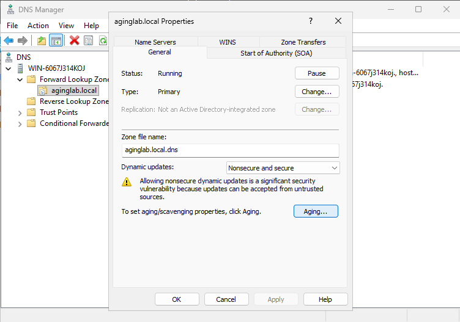460x322 pixels.
Task: Collapse the WIN-6067J314KOJ server node
Action: [x=9, y=69]
